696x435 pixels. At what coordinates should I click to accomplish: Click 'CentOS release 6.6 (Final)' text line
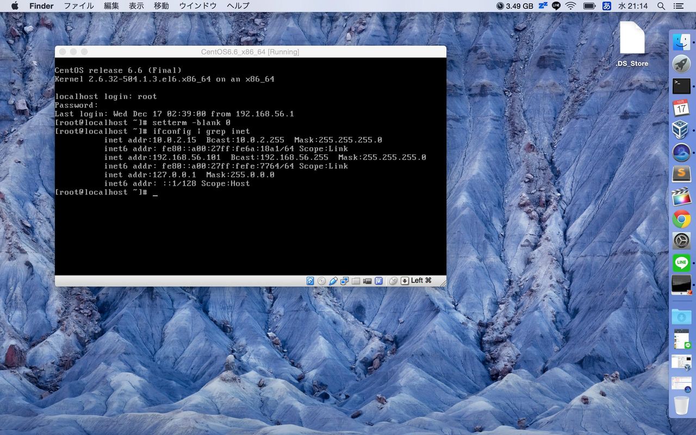(118, 70)
